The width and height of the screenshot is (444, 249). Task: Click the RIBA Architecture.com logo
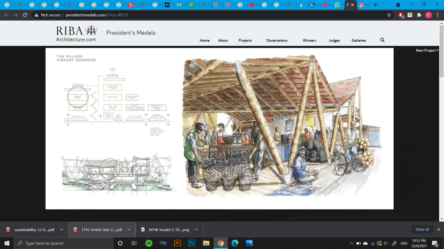coord(76,34)
